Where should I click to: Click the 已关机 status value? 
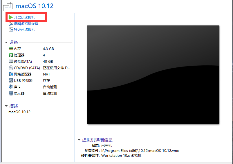[x=106, y=145]
